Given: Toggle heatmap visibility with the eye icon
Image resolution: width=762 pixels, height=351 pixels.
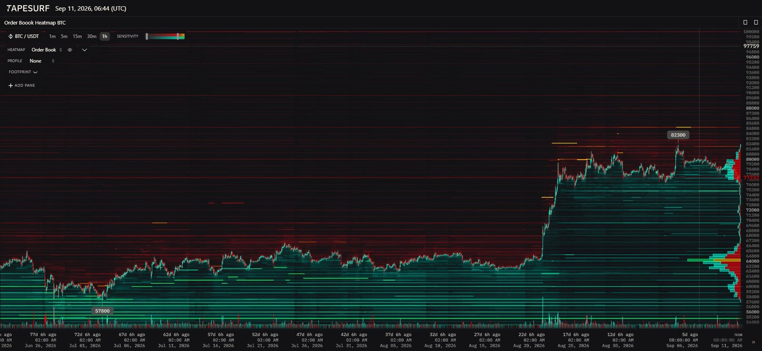Looking at the screenshot, I should pos(70,49).
